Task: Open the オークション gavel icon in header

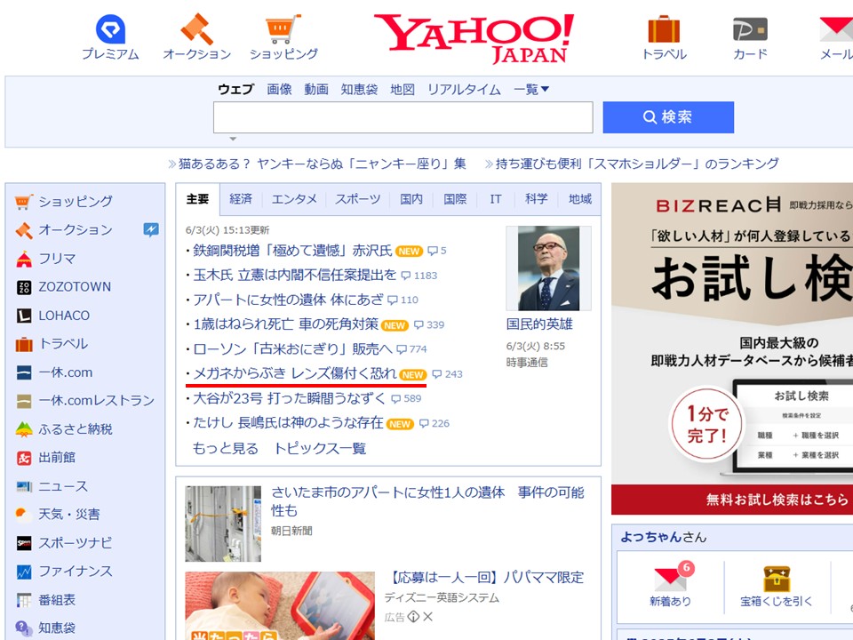Action: click(x=196, y=28)
